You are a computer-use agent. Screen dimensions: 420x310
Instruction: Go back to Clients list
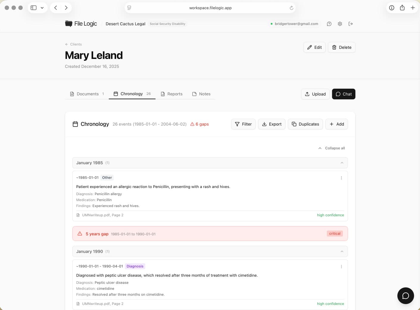[73, 44]
